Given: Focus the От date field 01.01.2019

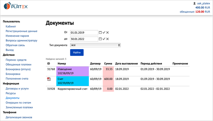Looking at the screenshot, I should point(84,33).
